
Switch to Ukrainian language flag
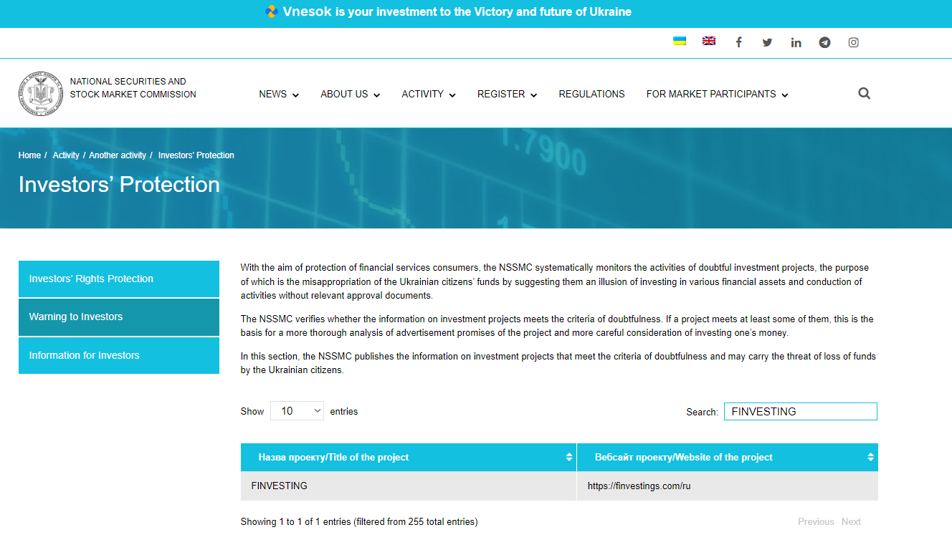[x=680, y=42]
